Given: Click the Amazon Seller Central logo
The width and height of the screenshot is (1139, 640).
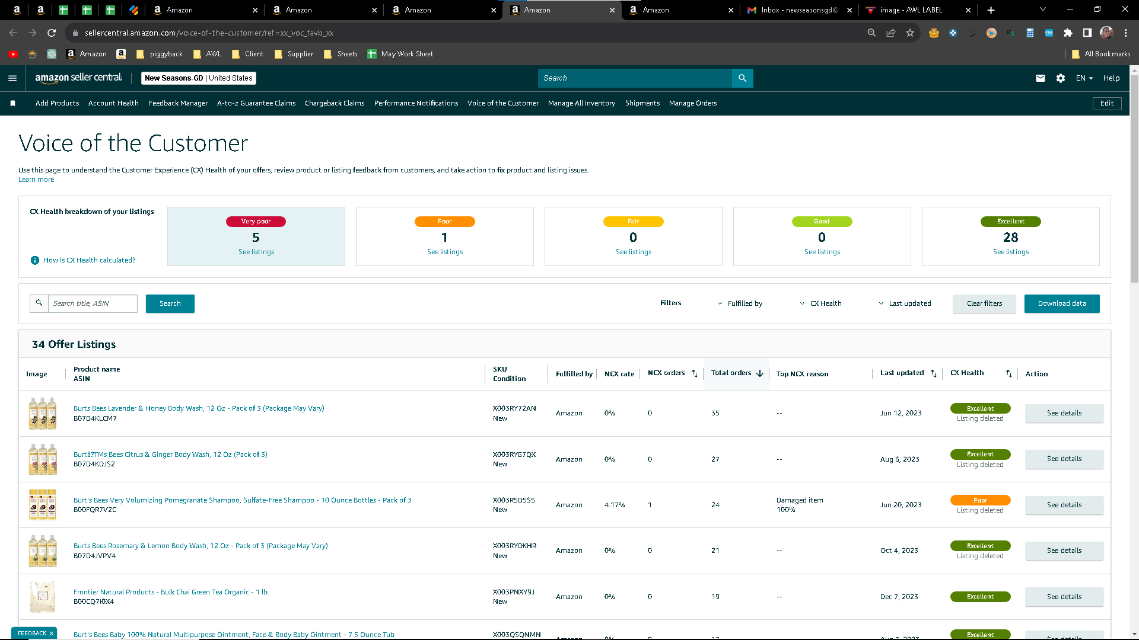Looking at the screenshot, I should tap(78, 78).
